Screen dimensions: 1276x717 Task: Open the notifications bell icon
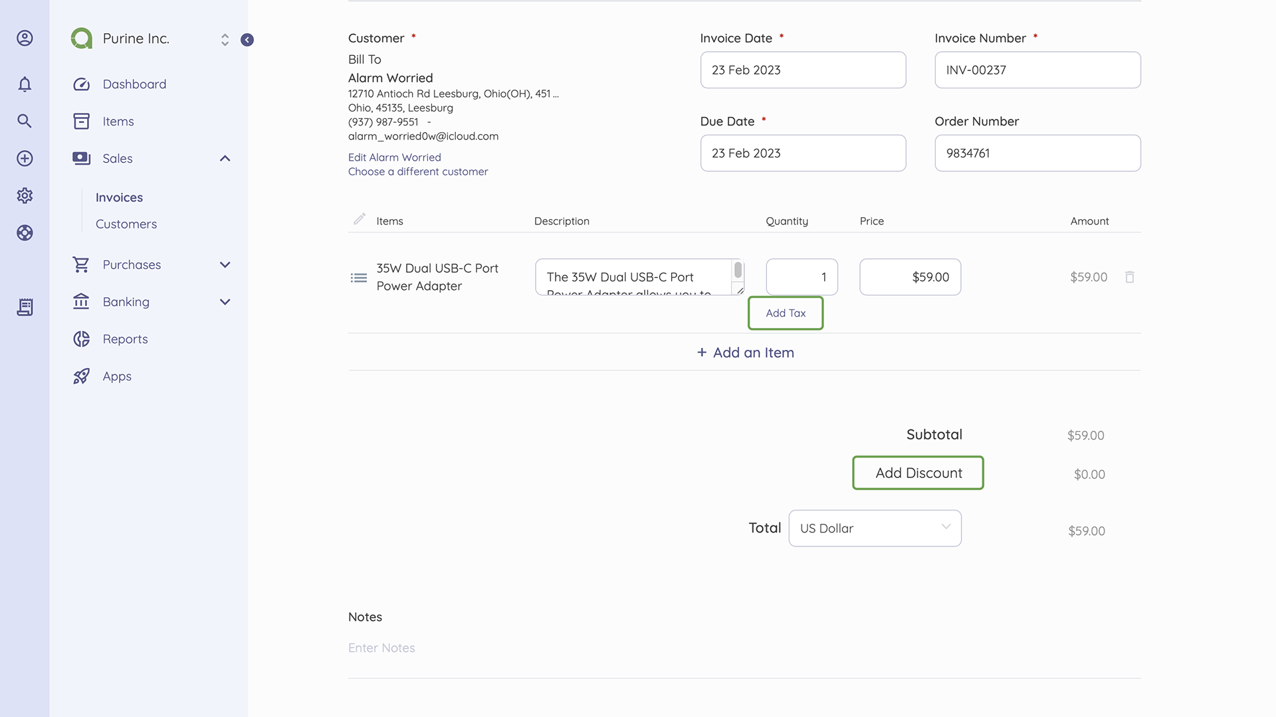coord(25,84)
